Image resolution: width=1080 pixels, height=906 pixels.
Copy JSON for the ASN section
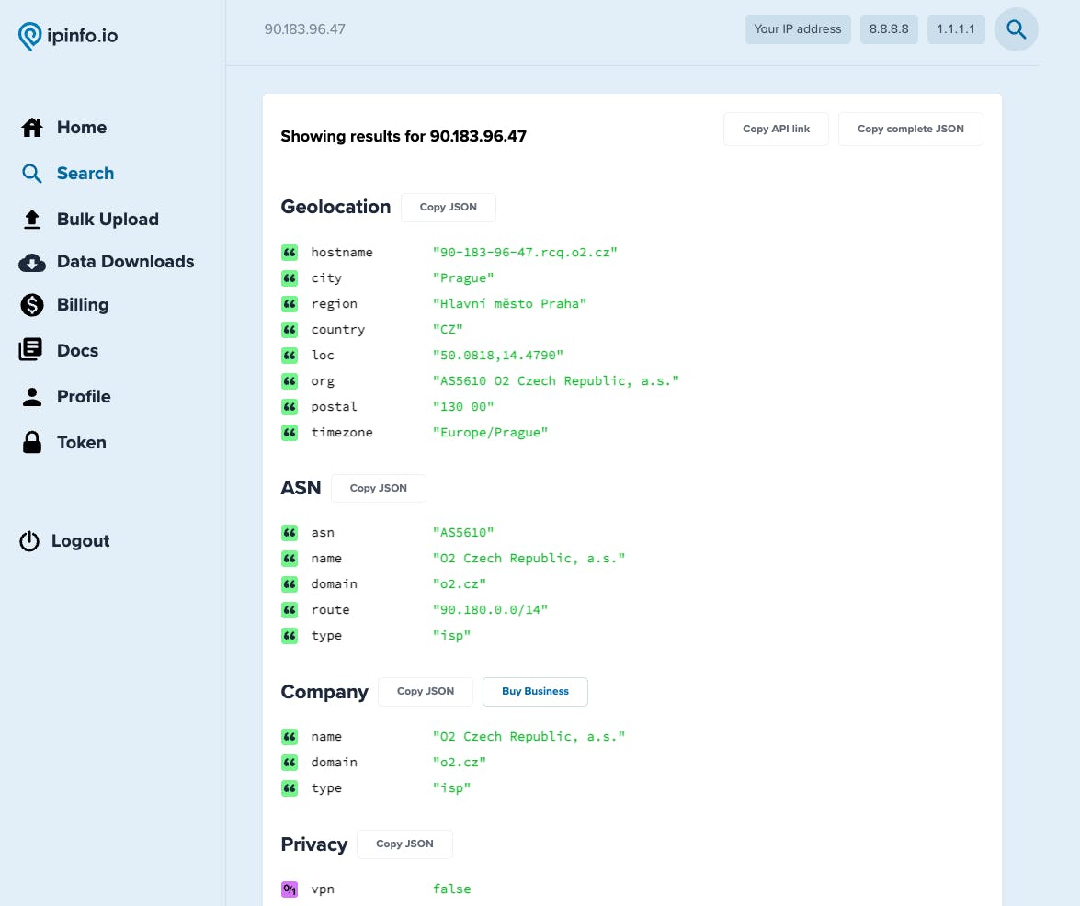378,488
